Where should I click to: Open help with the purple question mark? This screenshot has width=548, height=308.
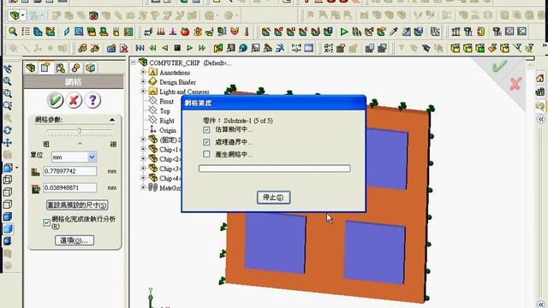click(x=92, y=101)
